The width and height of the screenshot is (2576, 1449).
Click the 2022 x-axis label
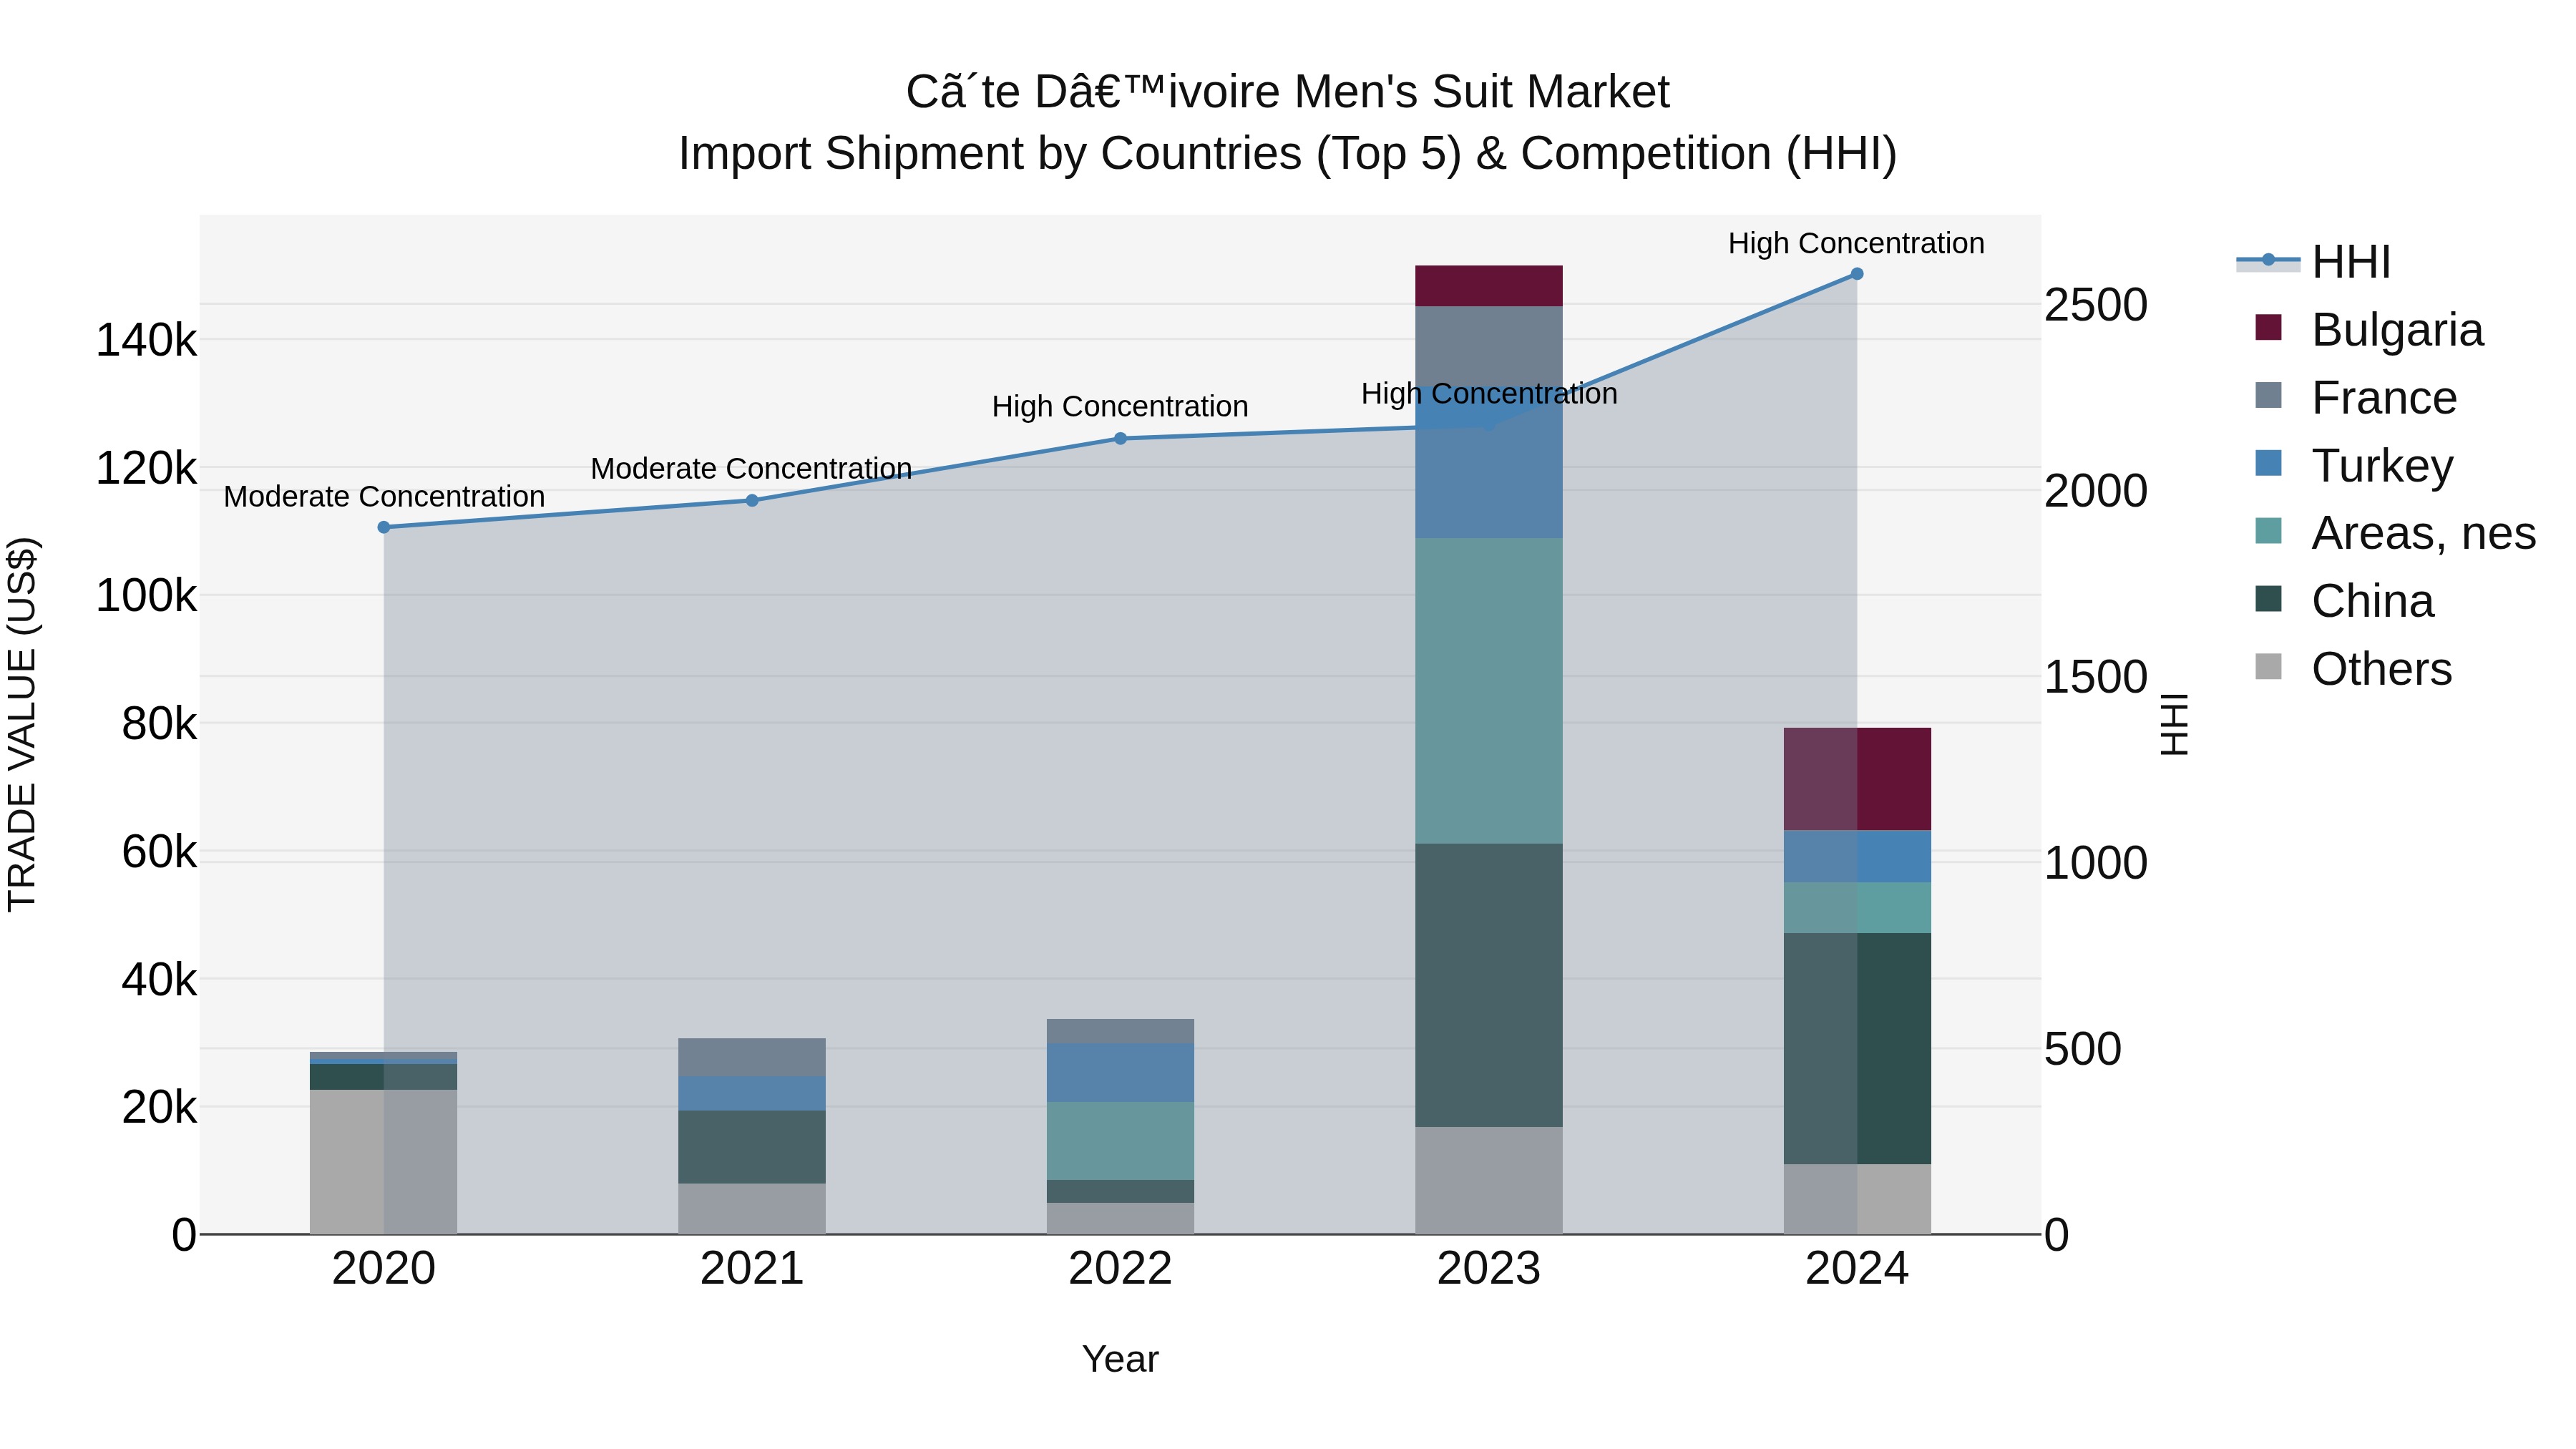click(1120, 1269)
